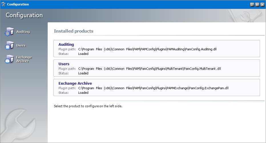Click the Installed products heading

point(74,31)
